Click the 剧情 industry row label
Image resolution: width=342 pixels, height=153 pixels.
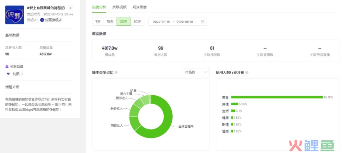tap(225, 124)
